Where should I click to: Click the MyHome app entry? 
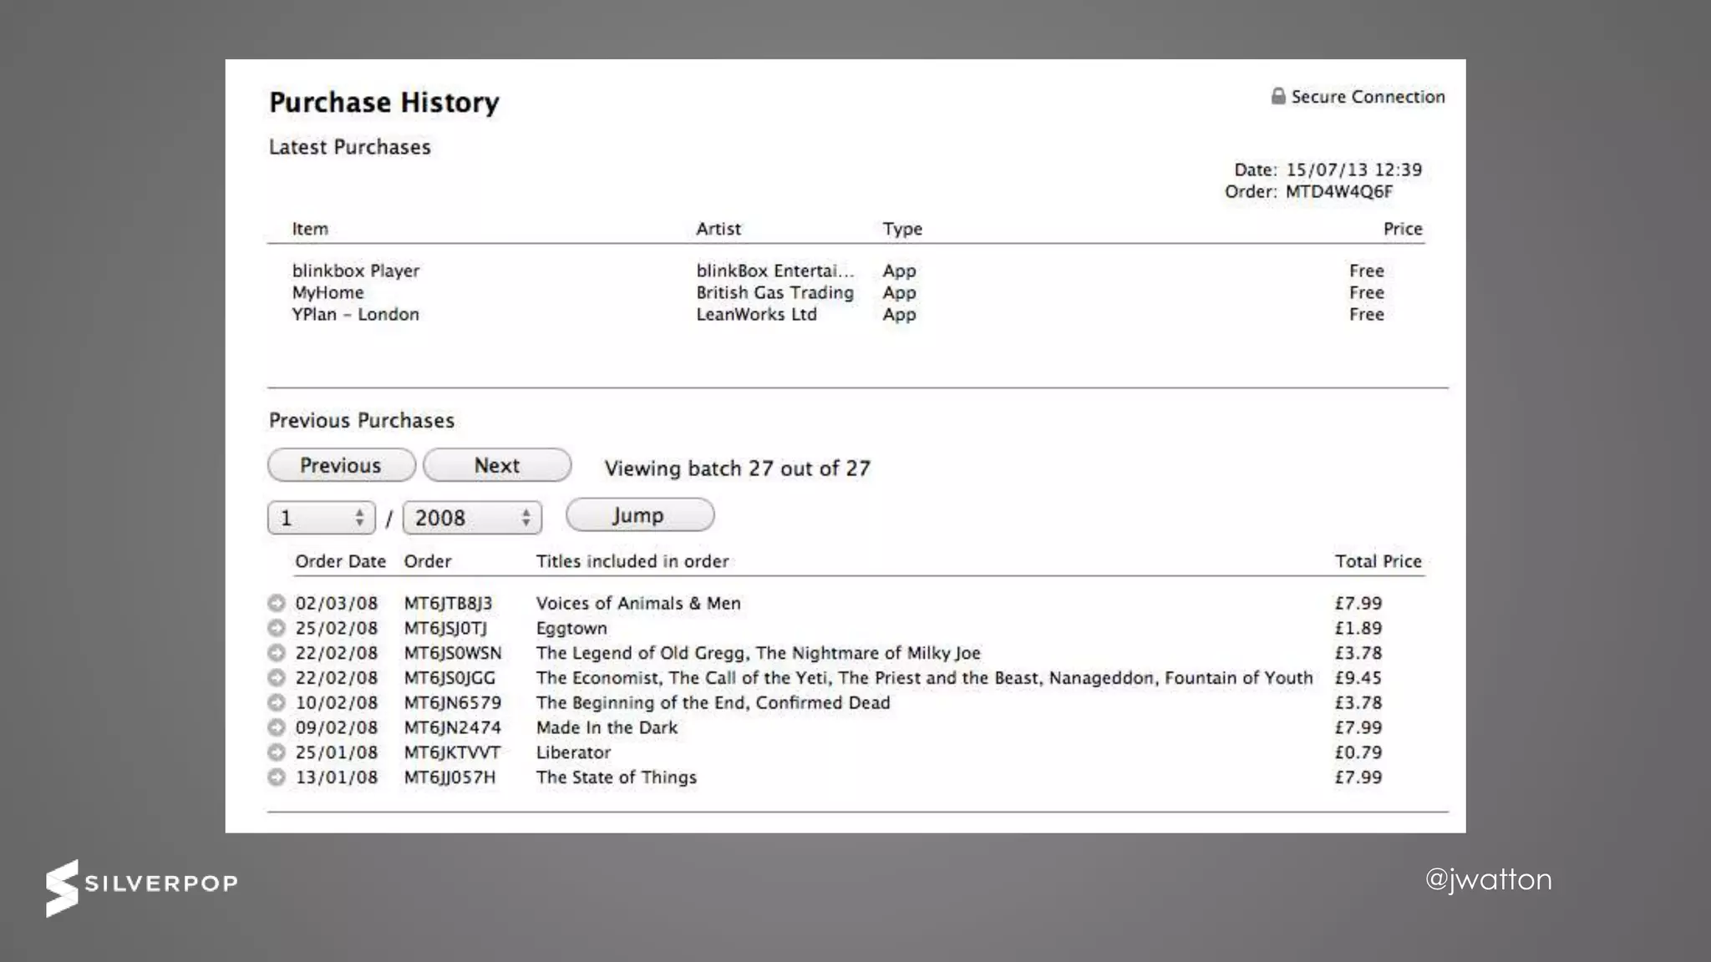(328, 293)
